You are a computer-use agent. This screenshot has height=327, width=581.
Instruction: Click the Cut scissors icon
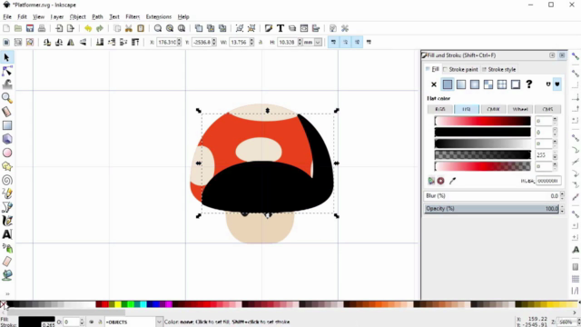[x=129, y=28]
